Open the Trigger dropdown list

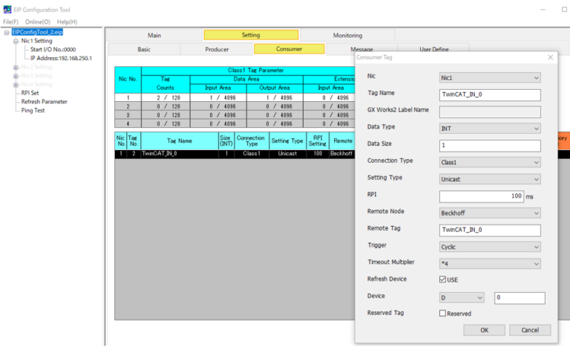click(x=489, y=246)
